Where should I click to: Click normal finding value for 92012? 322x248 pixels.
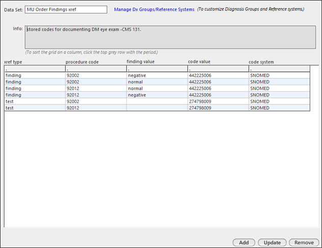(x=157, y=89)
